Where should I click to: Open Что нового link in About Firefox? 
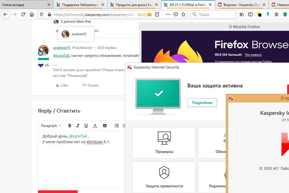pyautogui.click(x=253, y=55)
